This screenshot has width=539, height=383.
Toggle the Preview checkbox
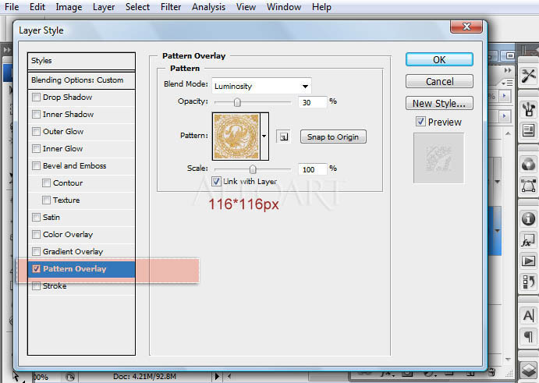(x=420, y=122)
